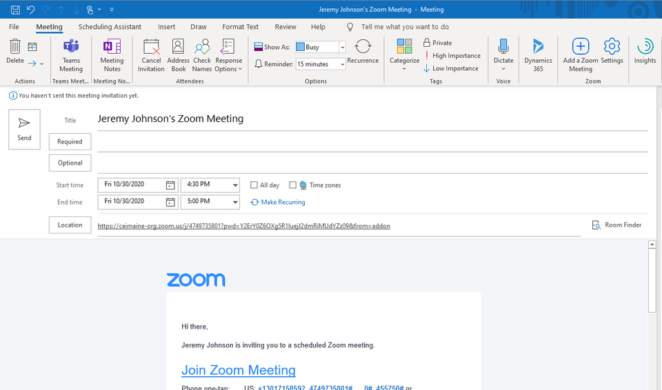
Task: Switch to the Draw tab
Action: pyautogui.click(x=199, y=27)
